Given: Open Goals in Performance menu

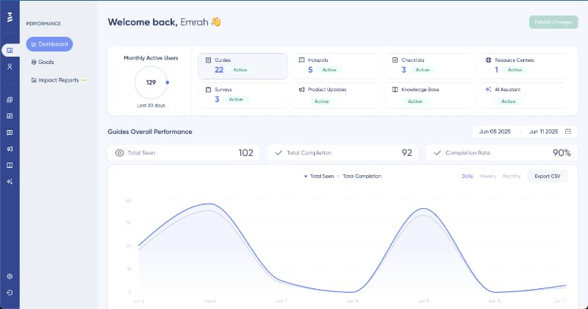Looking at the screenshot, I should (43, 62).
